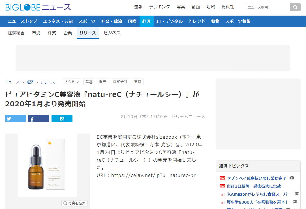This screenshot has width=306, height=209.
Task: Go to 経済 breadcrumb link
Action: 30,82
